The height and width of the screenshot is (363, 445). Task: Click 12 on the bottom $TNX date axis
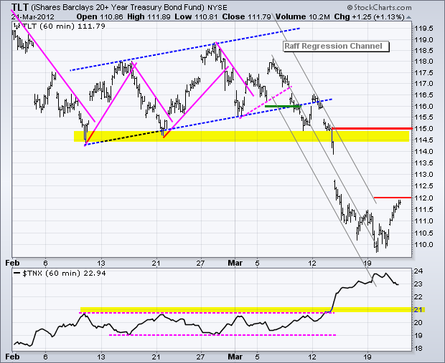[312, 357]
